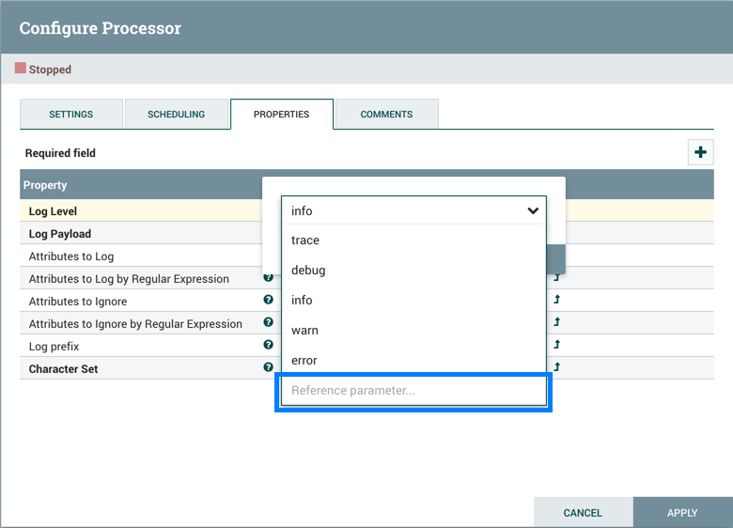Click help icon for Attributes to Ignore
The width and height of the screenshot is (733, 528).
point(269,301)
